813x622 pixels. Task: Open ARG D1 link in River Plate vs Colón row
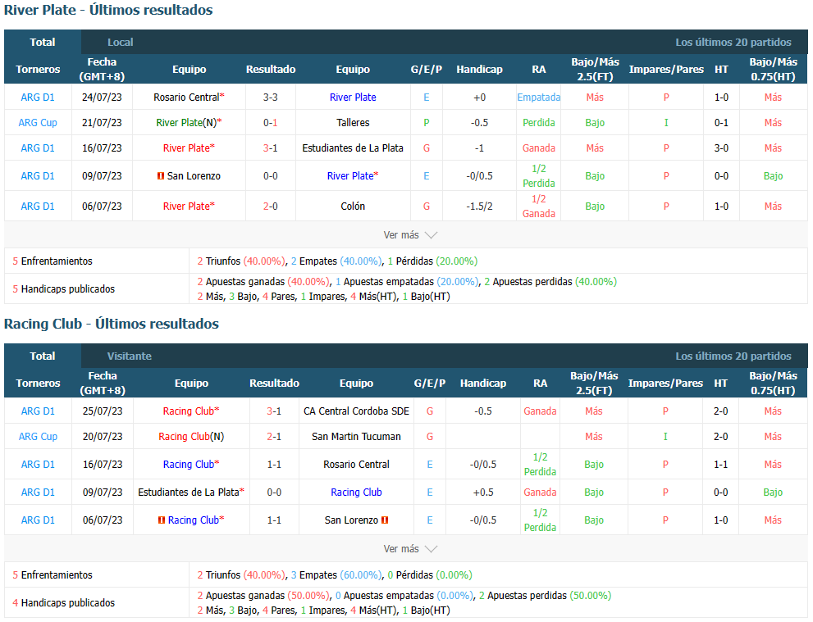pos(38,207)
